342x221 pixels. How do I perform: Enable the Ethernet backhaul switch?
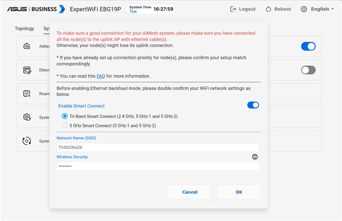[308, 70]
